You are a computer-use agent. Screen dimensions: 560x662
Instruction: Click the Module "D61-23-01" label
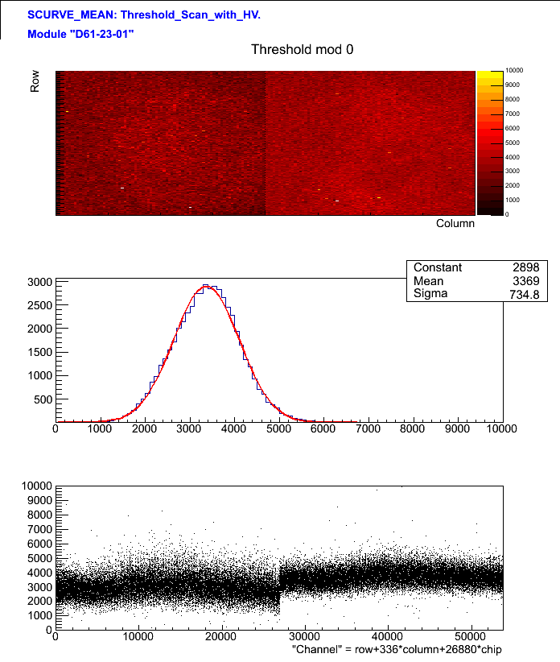click(x=80, y=34)
